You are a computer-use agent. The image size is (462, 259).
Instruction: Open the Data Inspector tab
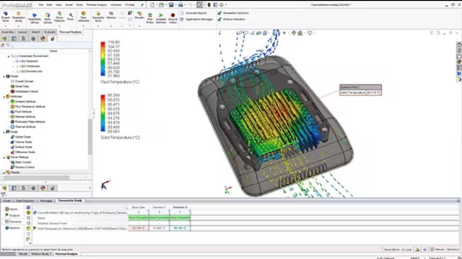(x=26, y=200)
